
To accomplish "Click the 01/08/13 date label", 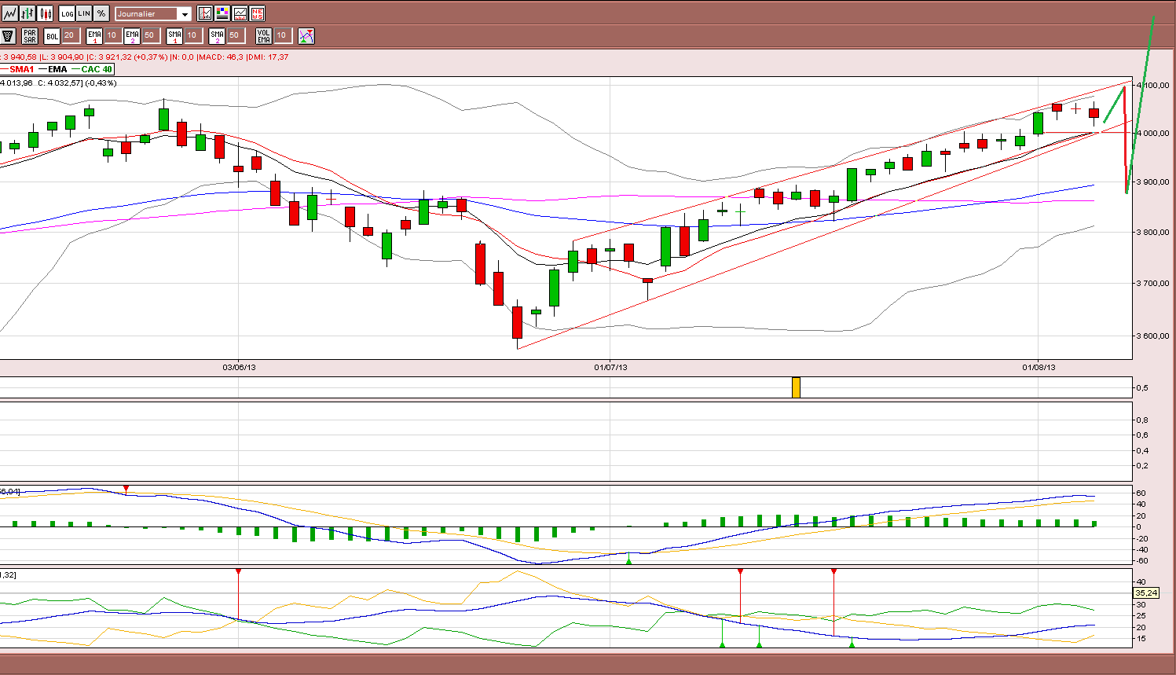I will (x=1039, y=367).
